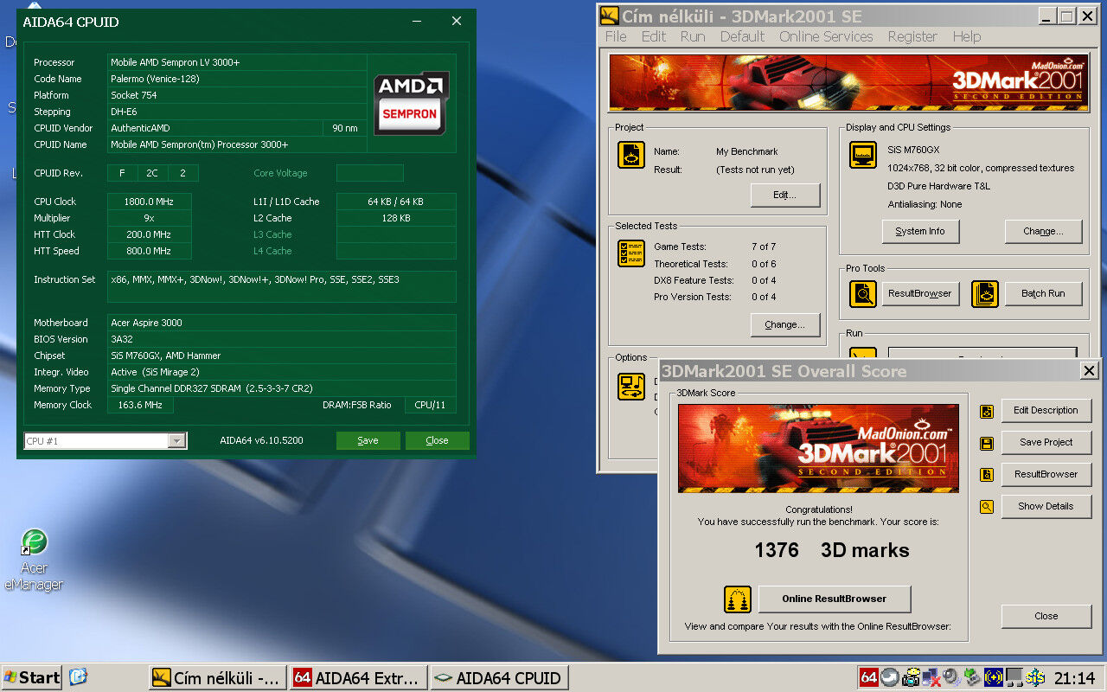The width and height of the screenshot is (1107, 692).
Task: Click the CPU Clock 1800.0 MHz value
Action: [x=150, y=202]
